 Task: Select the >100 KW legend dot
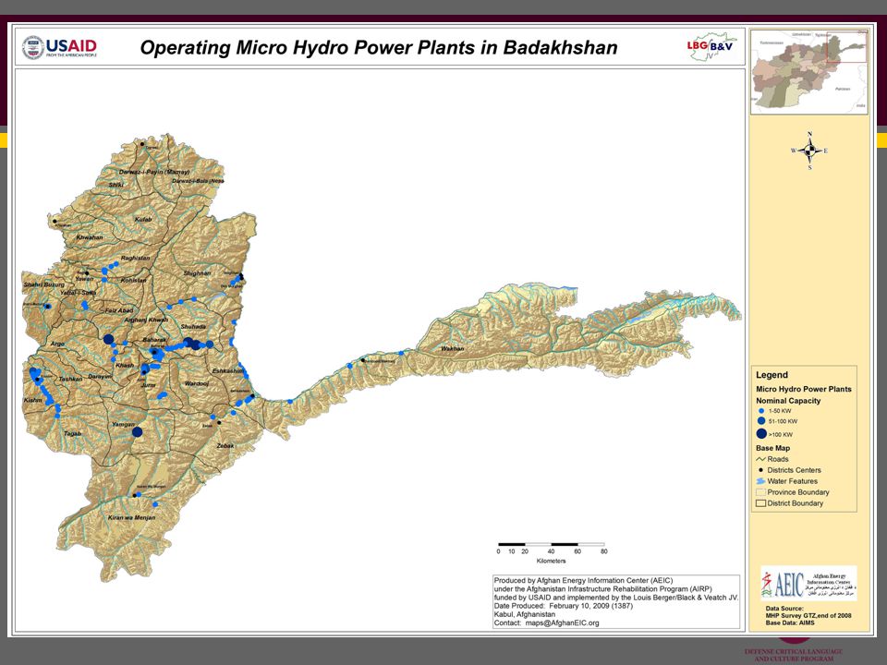(760, 434)
